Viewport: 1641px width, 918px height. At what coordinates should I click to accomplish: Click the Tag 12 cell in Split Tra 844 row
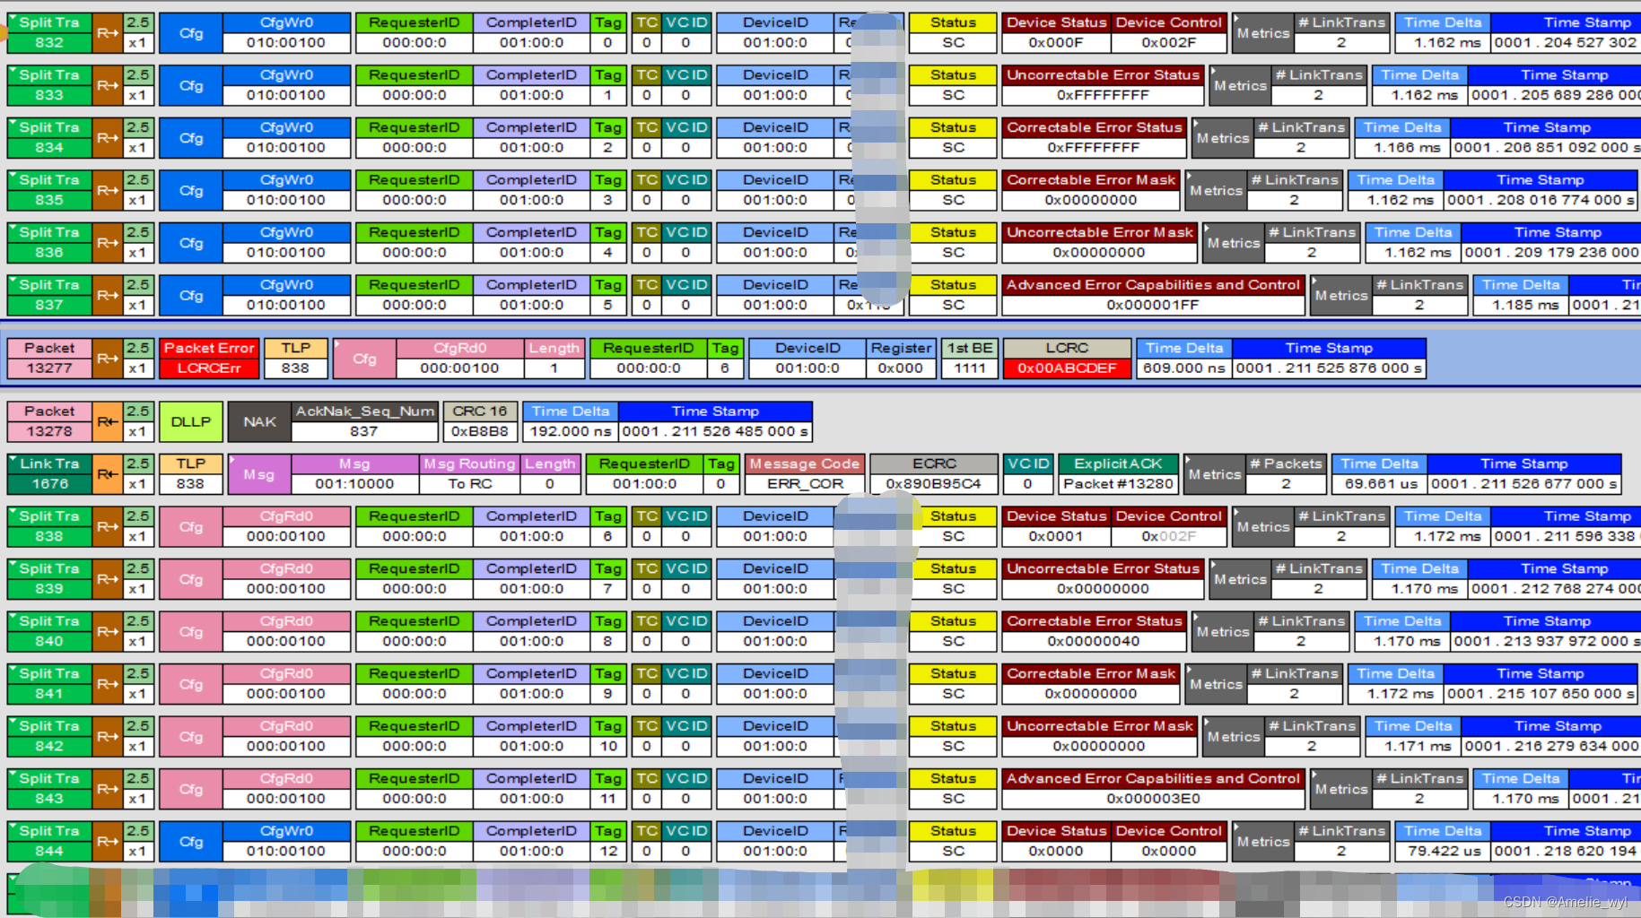point(608,841)
